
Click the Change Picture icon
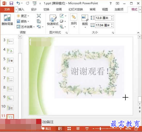coord(39,21)
